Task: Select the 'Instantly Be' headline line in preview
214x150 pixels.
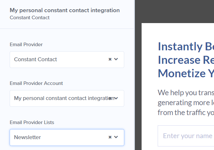Action: 186,46
